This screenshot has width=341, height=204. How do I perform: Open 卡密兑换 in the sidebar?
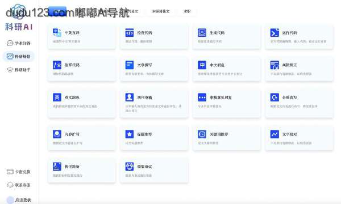point(19,172)
